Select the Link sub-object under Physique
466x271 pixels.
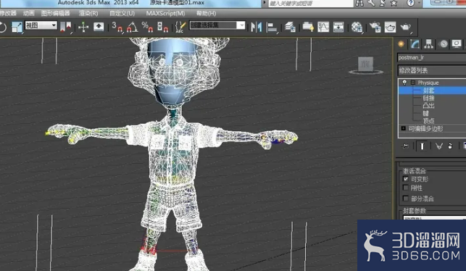[x=428, y=98]
